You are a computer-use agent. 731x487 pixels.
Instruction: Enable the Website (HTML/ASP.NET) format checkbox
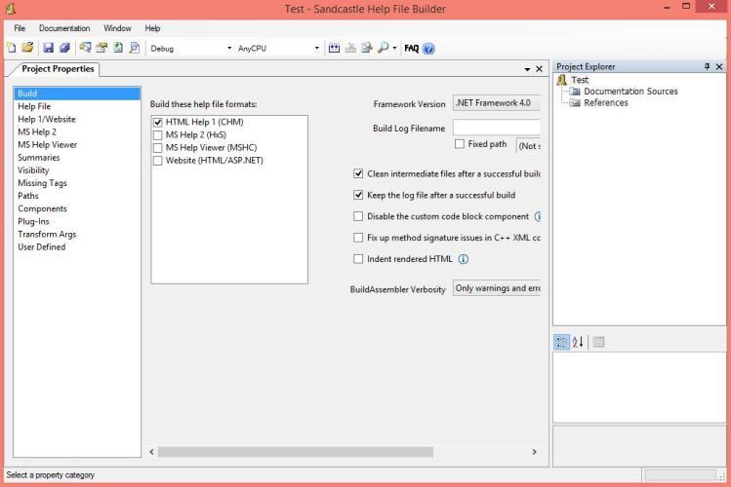pos(158,161)
